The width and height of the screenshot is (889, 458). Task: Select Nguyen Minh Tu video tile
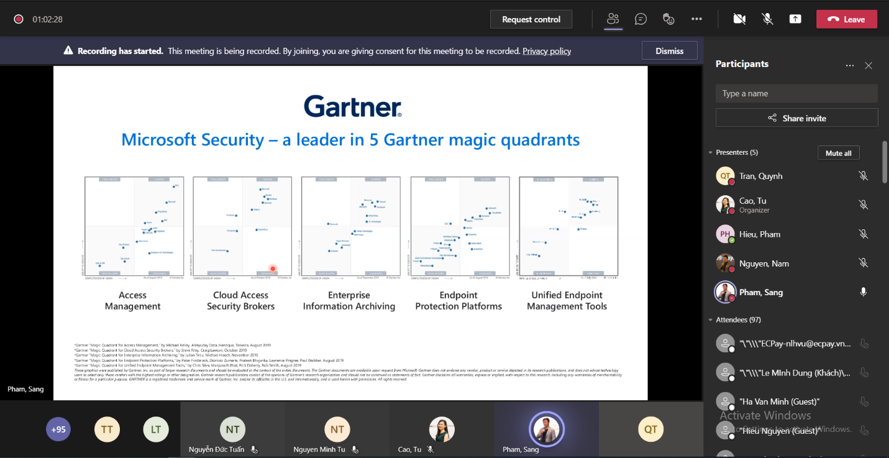(x=337, y=429)
